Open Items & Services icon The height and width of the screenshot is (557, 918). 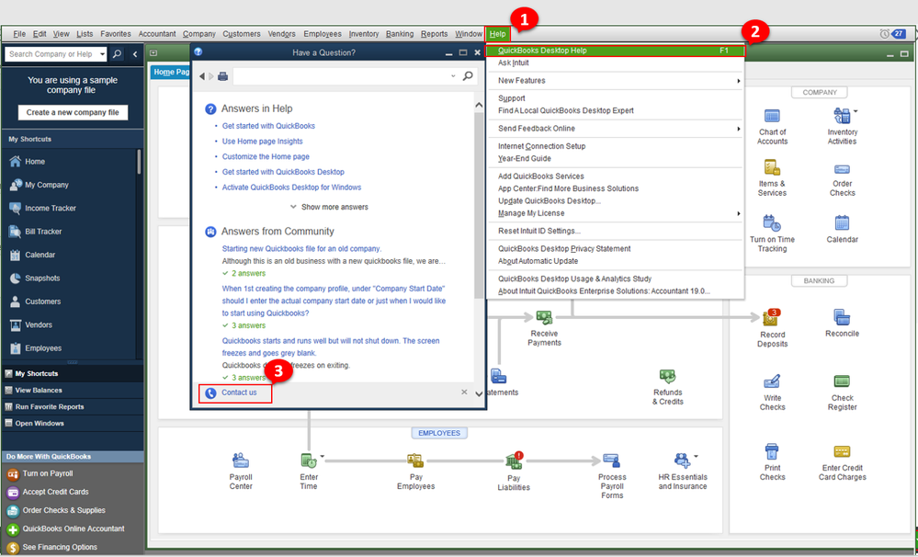coord(772,167)
